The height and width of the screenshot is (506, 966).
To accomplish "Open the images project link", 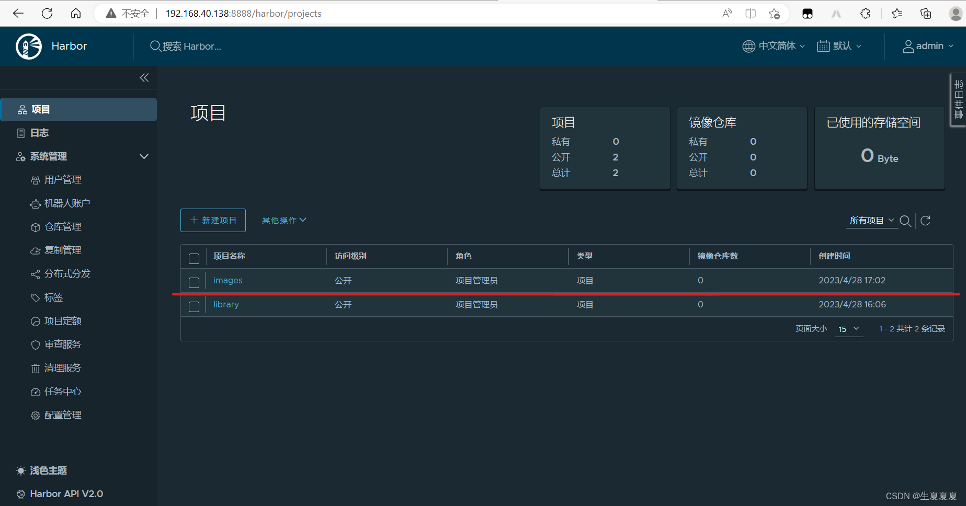I will [228, 280].
